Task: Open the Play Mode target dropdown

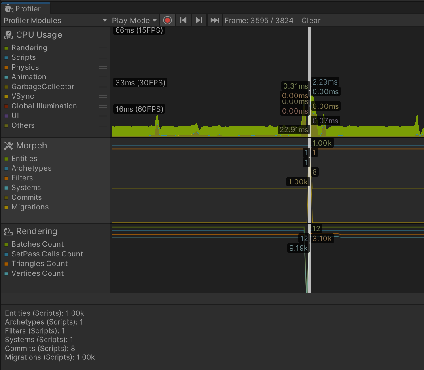Action: (134, 21)
